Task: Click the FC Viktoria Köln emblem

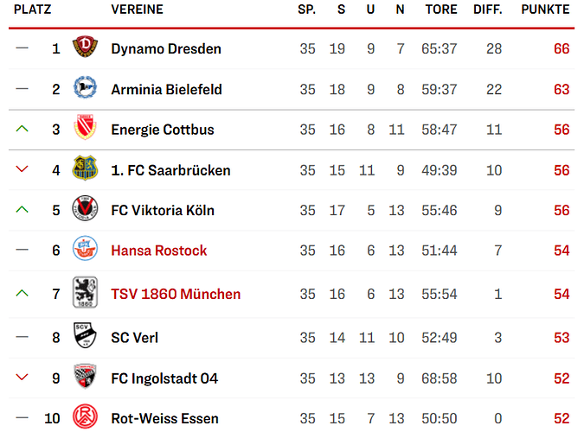Action: [85, 208]
